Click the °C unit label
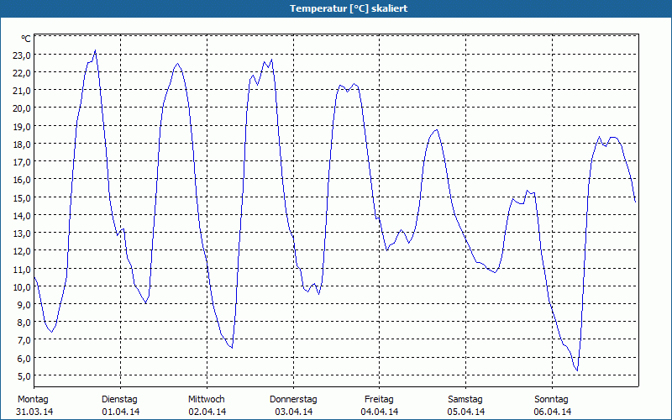672x420 pixels. pyautogui.click(x=26, y=39)
